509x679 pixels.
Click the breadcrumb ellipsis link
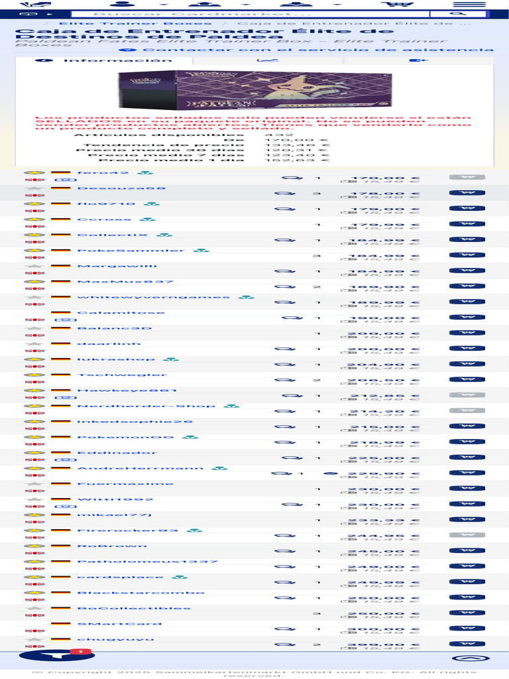pyautogui.click(x=30, y=23)
